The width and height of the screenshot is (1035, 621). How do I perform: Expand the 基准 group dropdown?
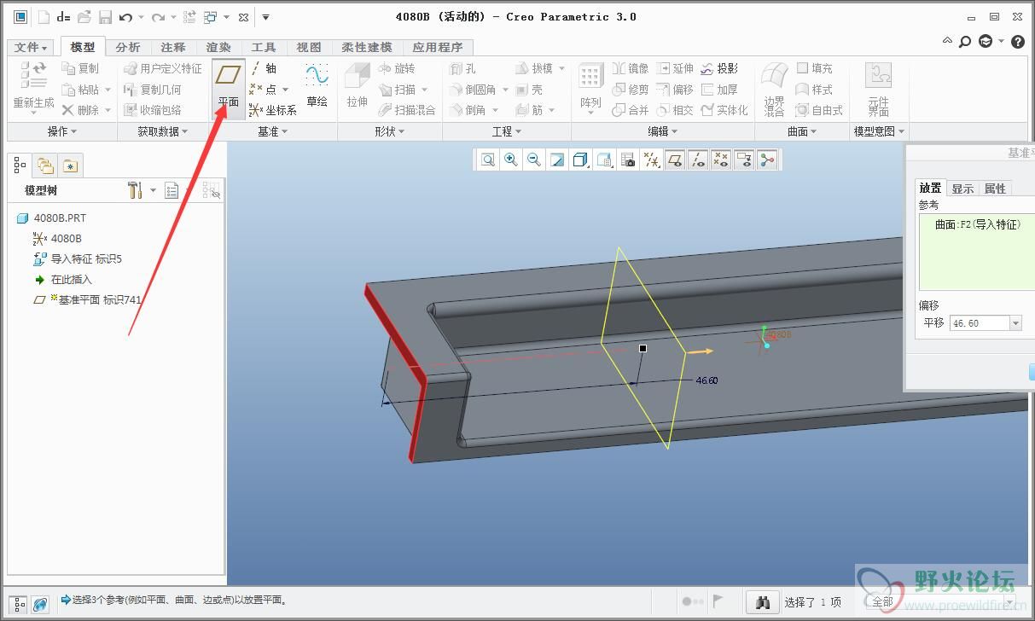pos(273,131)
